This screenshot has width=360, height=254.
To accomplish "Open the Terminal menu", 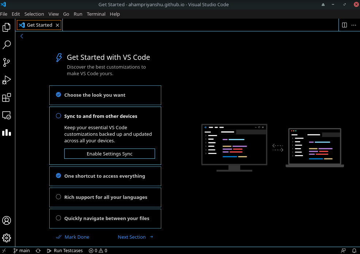I will (96, 14).
